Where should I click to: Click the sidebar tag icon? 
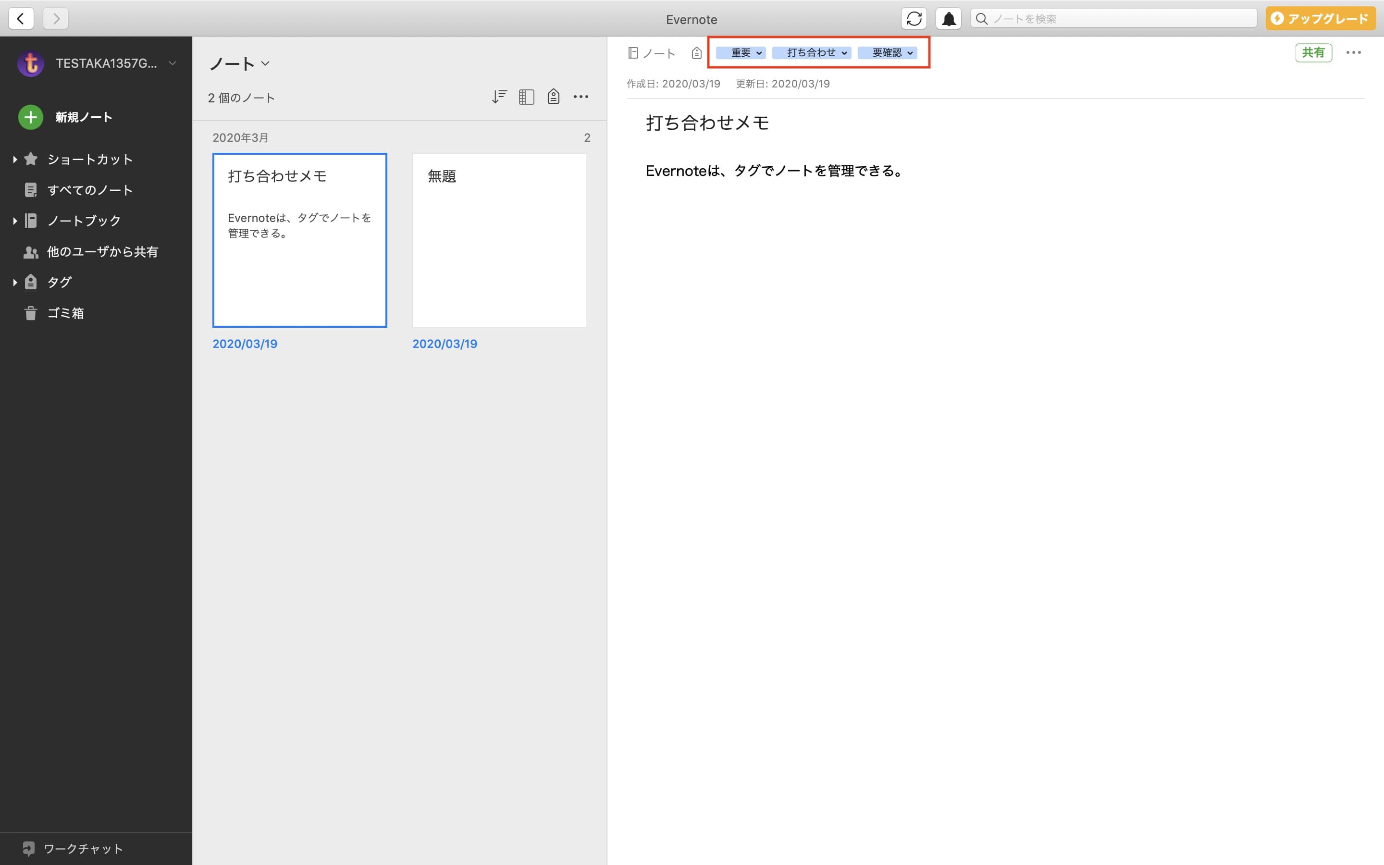(x=31, y=282)
